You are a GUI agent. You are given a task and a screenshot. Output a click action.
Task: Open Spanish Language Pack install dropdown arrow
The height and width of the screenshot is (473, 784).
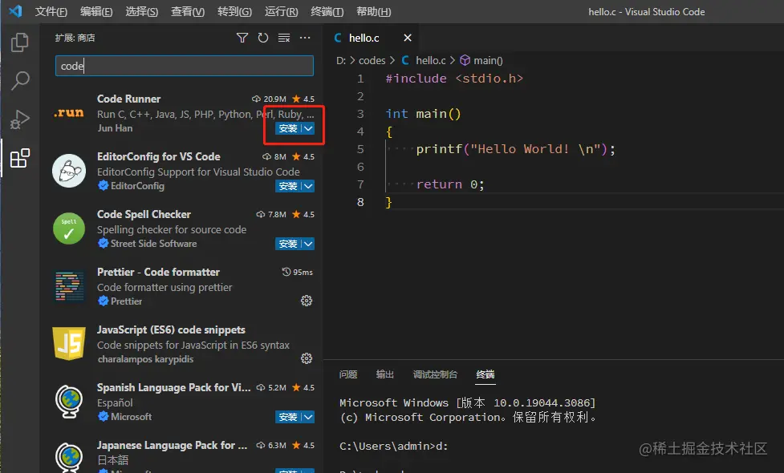[308, 417]
